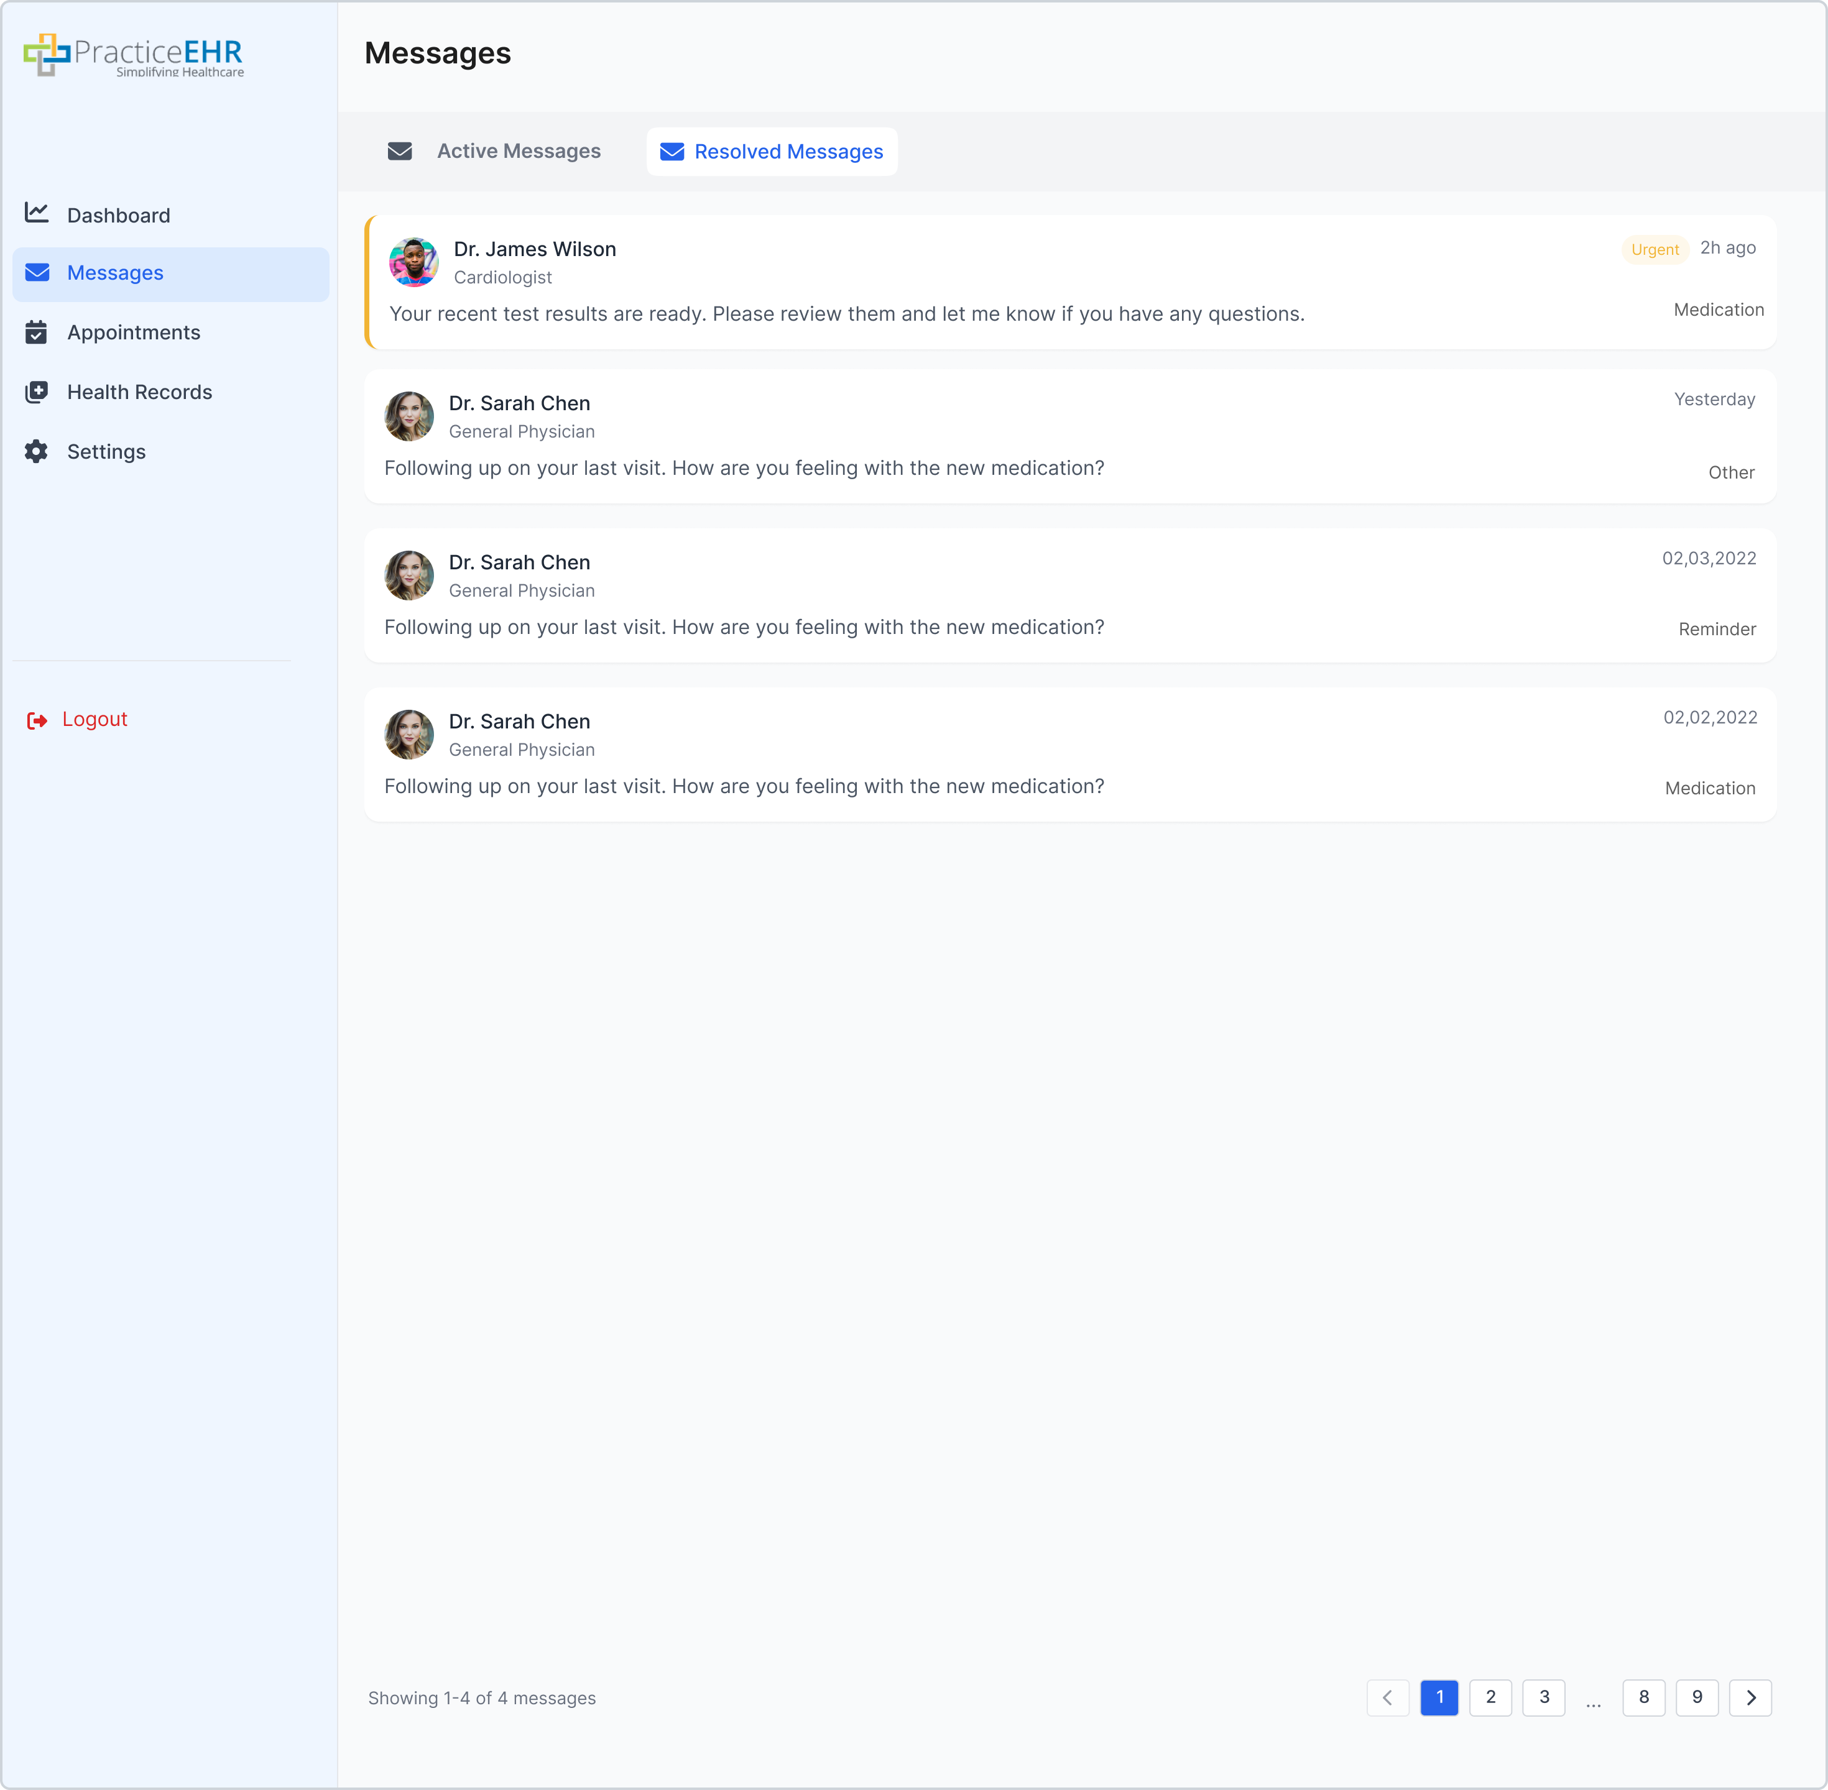Click the Messages envelope icon in sidebar
This screenshot has height=1790, width=1828.
37,273
